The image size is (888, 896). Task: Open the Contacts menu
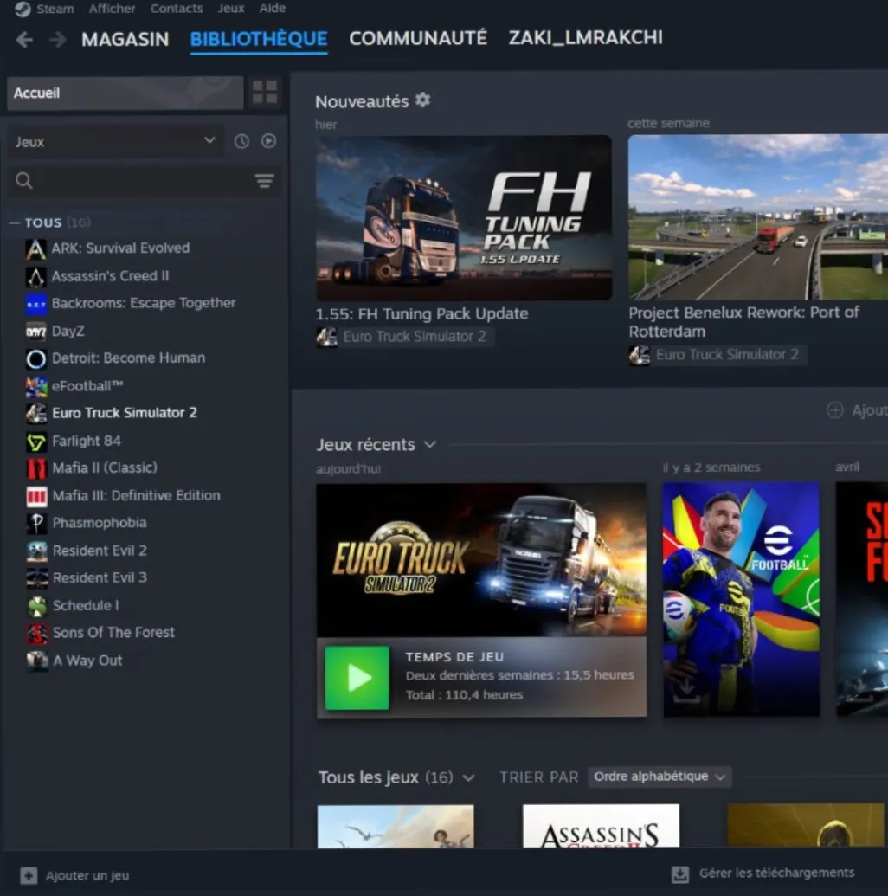(x=177, y=9)
